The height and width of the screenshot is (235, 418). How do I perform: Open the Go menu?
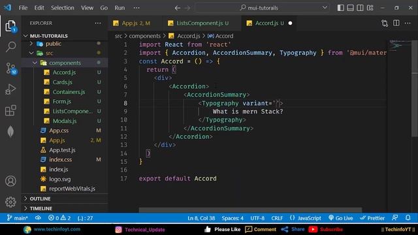click(104, 8)
